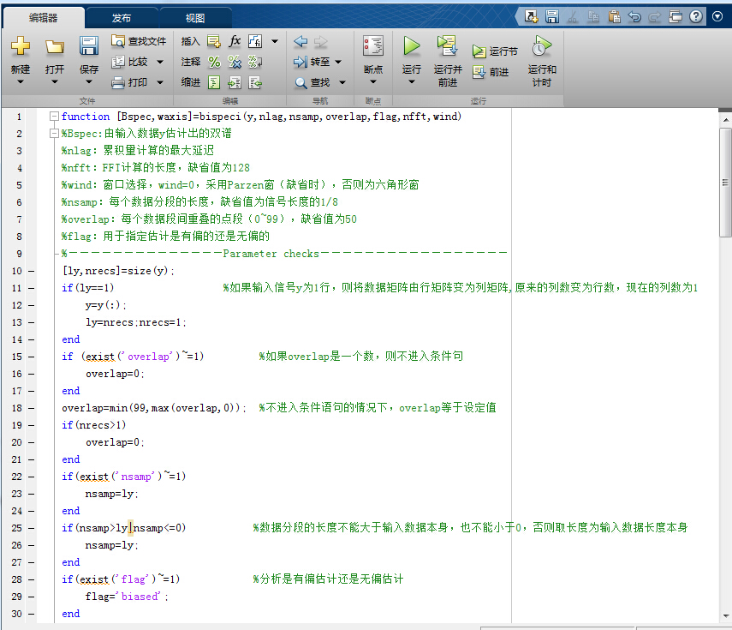Expand the Compare (比较) dropdown arrow
This screenshot has width=732, height=630.
[x=160, y=62]
